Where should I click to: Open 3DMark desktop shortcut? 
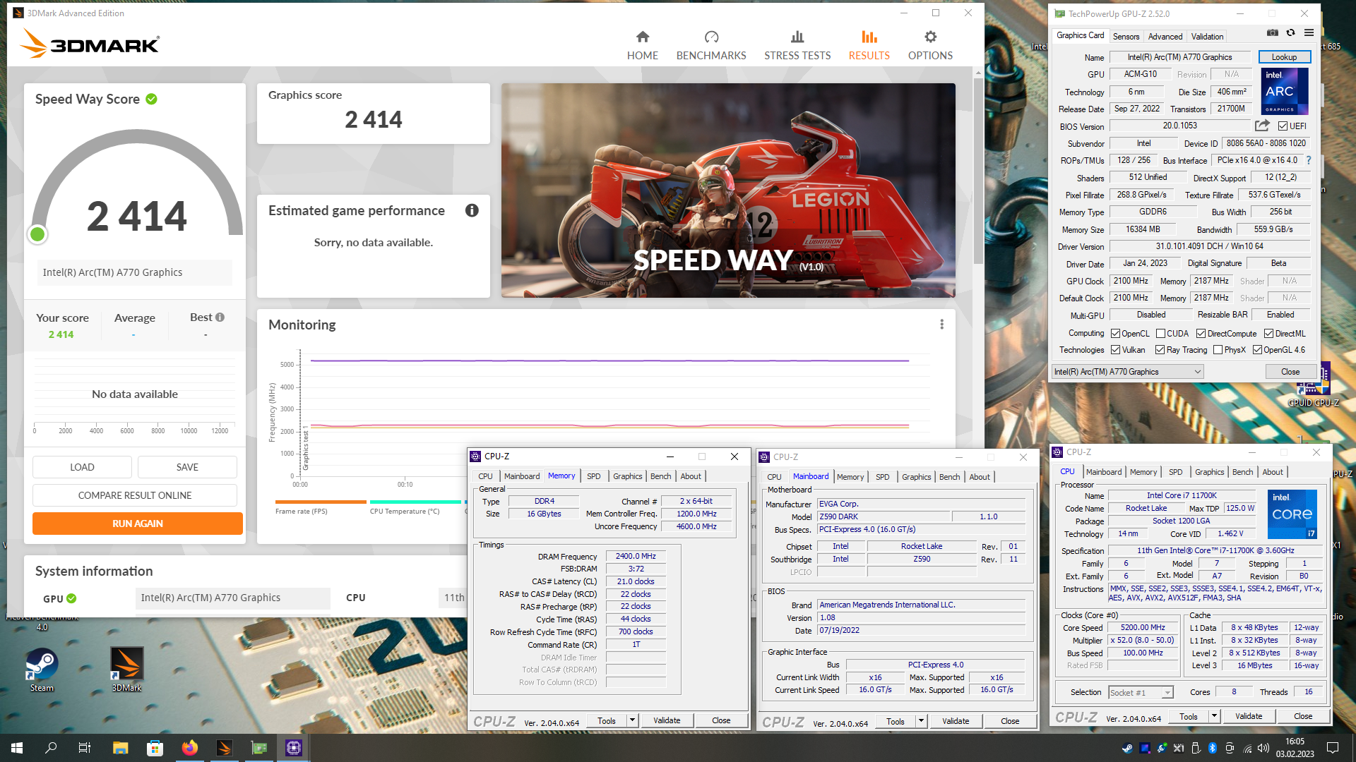pyautogui.click(x=127, y=670)
